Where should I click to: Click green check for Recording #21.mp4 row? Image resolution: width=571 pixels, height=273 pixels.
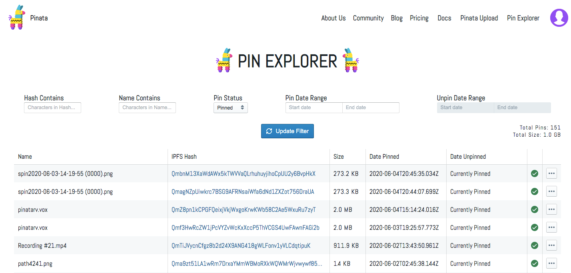(535, 245)
